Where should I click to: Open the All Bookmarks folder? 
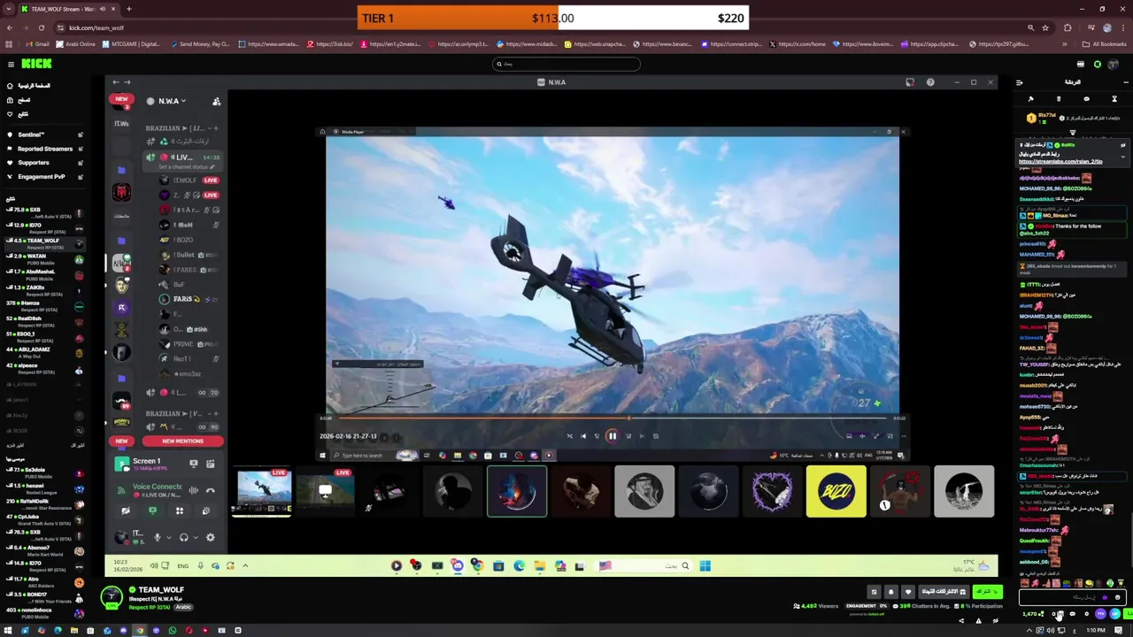point(1105,44)
